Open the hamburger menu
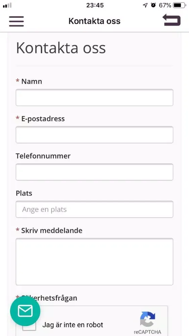The height and width of the screenshot is (336, 189). [16, 21]
